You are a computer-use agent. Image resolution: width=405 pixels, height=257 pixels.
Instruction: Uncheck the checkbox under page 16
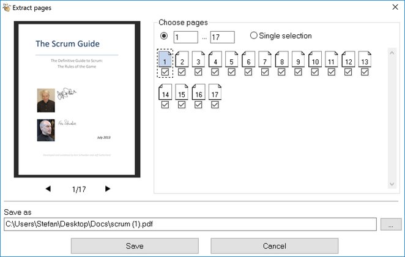pos(198,105)
